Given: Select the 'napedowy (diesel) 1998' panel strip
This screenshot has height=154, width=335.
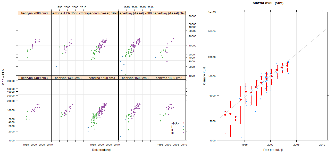Looking at the screenshot, I should (102, 13).
